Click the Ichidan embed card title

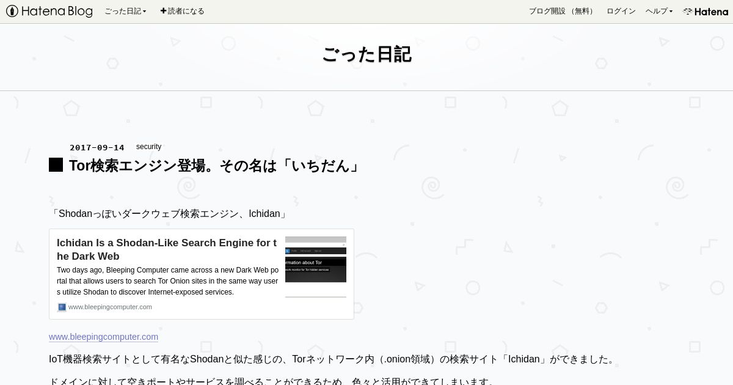[167, 249]
